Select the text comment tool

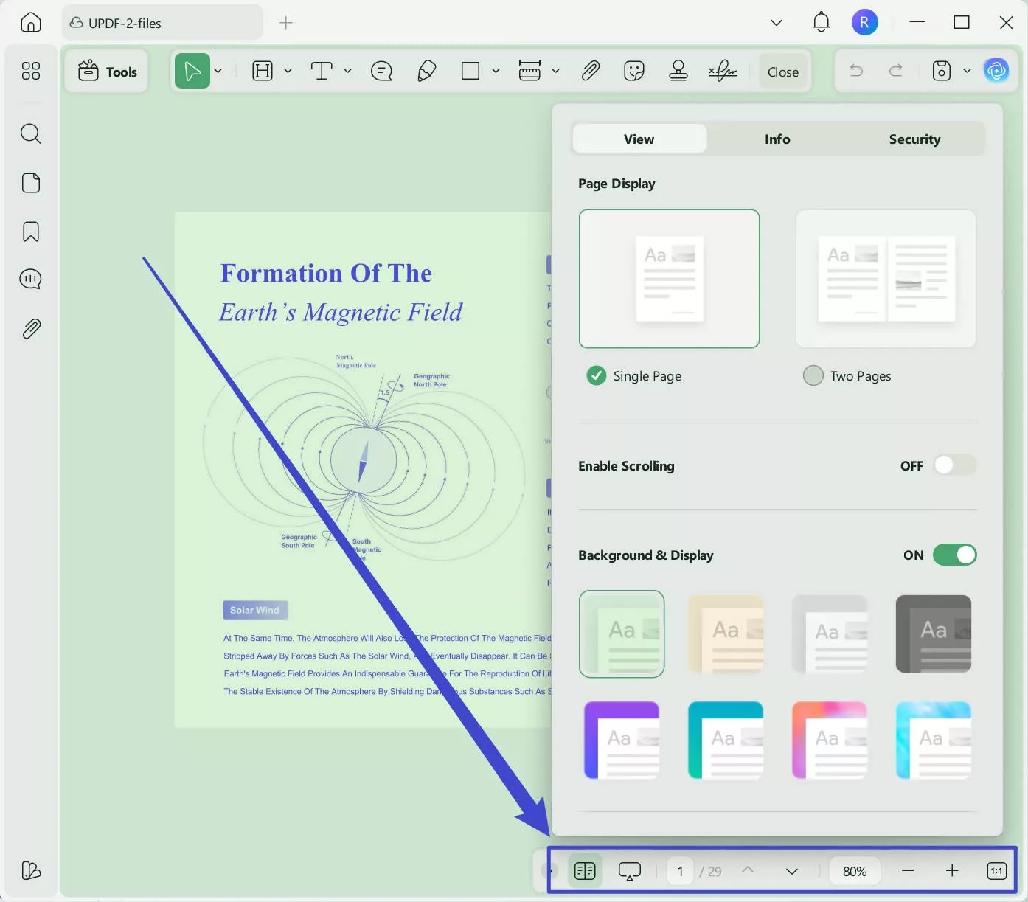(322, 72)
